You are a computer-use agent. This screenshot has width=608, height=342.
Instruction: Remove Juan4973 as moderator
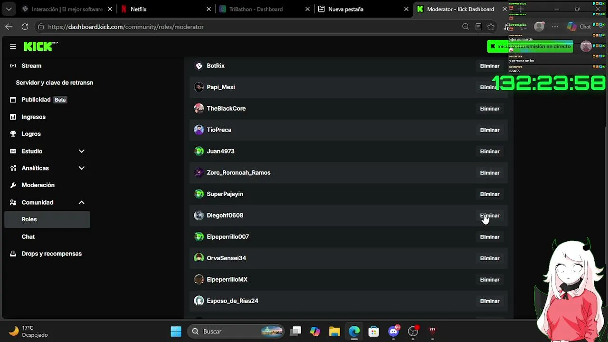490,152
